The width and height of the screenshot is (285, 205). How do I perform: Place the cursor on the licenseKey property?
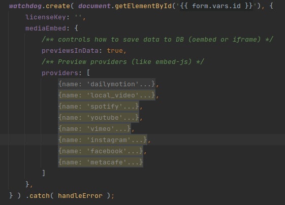pos(46,17)
